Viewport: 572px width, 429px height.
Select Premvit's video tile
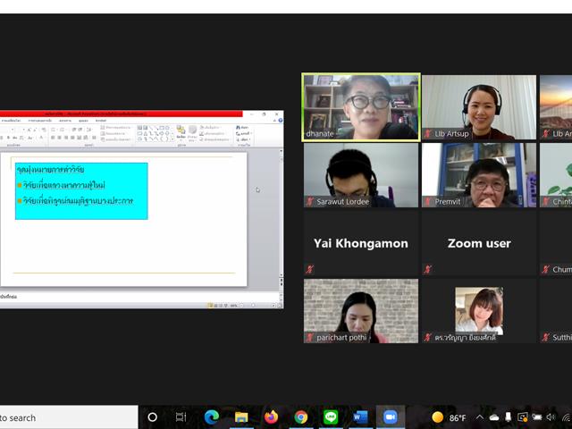[479, 175]
